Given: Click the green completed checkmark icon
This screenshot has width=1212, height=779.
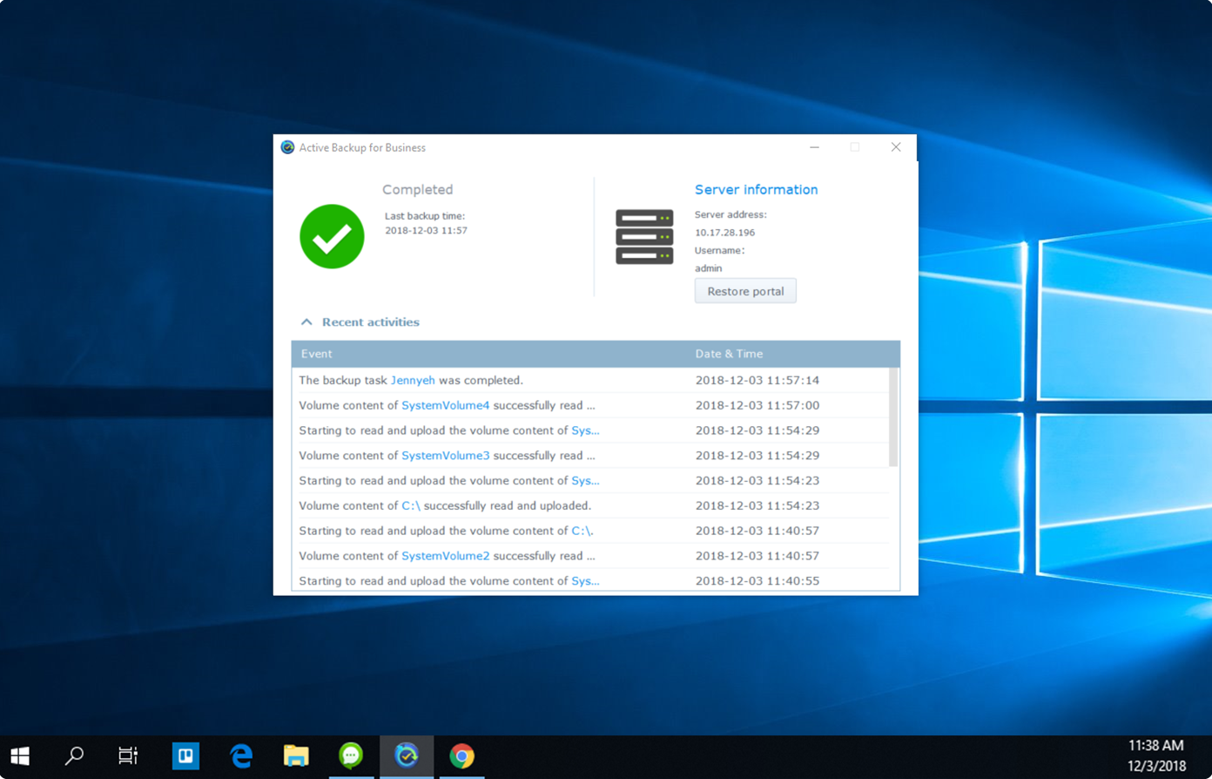Looking at the screenshot, I should [x=332, y=236].
